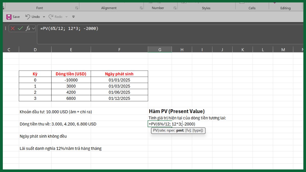Viewport: 306px width, 172px height.
Task: Open the Number group dialog launcher icon
Action: [175, 8]
